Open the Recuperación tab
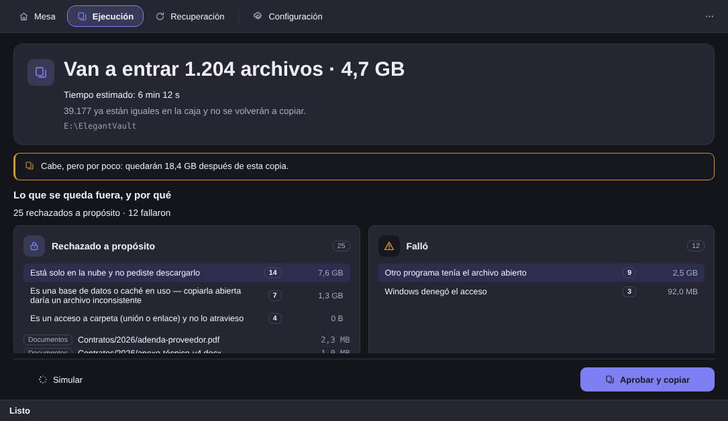 [190, 17]
